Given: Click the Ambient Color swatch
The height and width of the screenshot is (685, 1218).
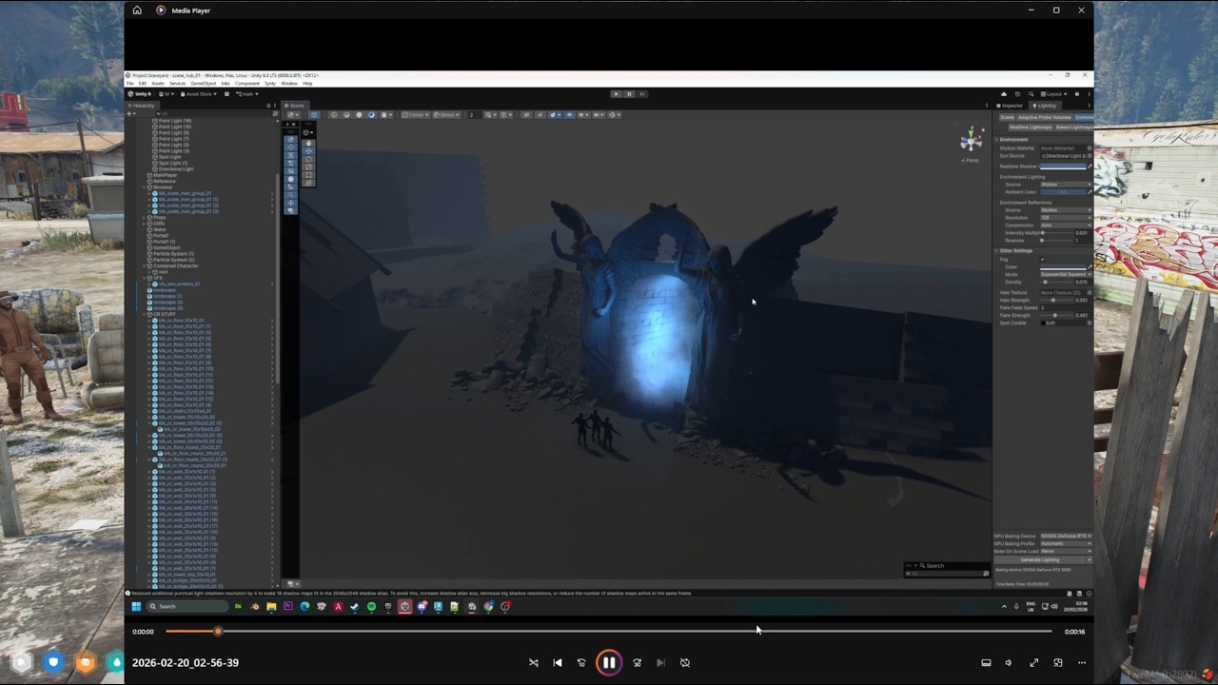Looking at the screenshot, I should click(1063, 192).
